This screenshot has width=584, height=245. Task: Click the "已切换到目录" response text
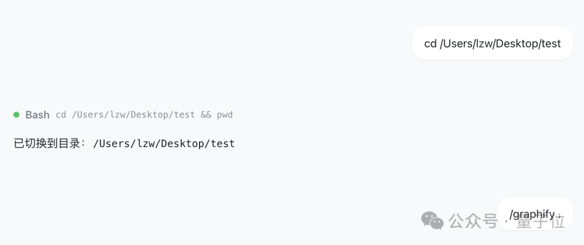45,144
